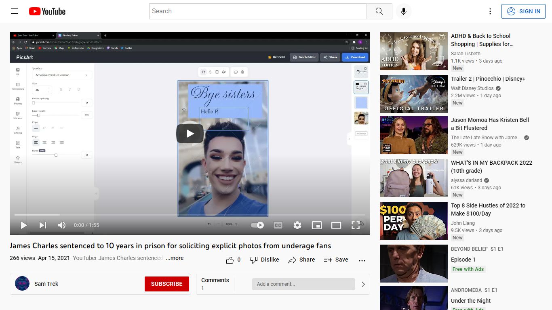Focus the YouTube search field
The image size is (552, 310).
(258, 11)
